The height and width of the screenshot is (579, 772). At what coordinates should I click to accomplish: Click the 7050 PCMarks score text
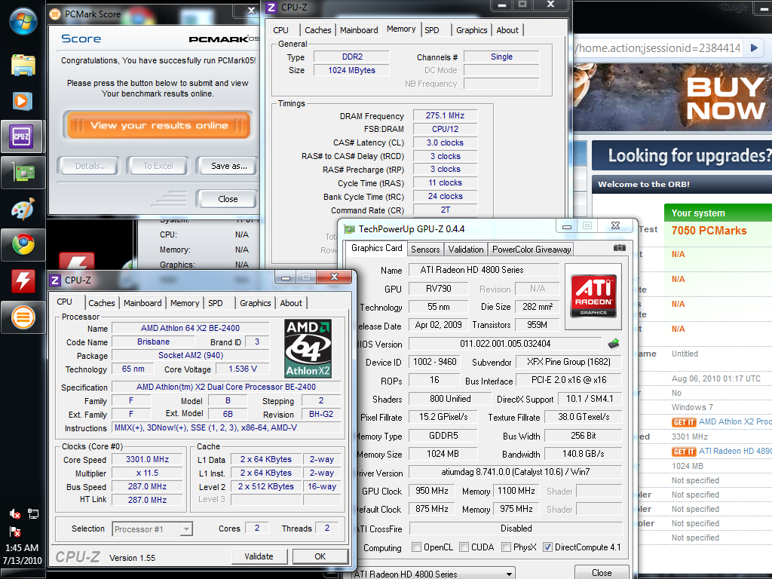[x=709, y=231]
